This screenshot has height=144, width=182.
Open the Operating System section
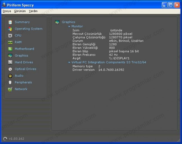(29, 29)
